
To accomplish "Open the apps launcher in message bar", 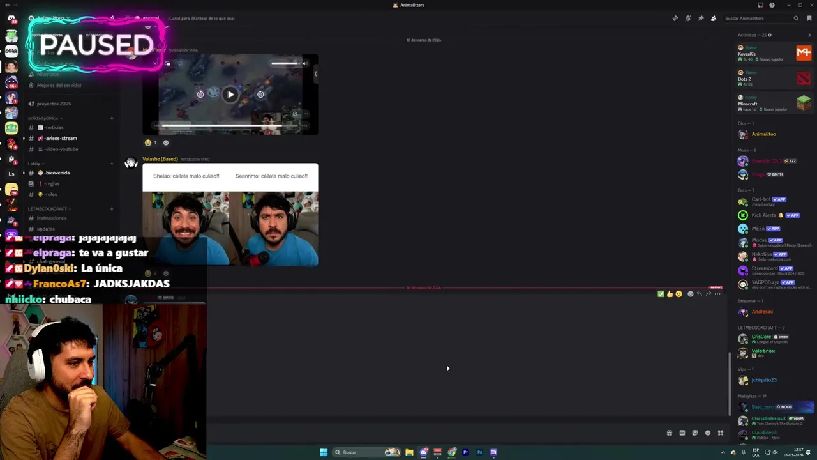I will point(720,433).
